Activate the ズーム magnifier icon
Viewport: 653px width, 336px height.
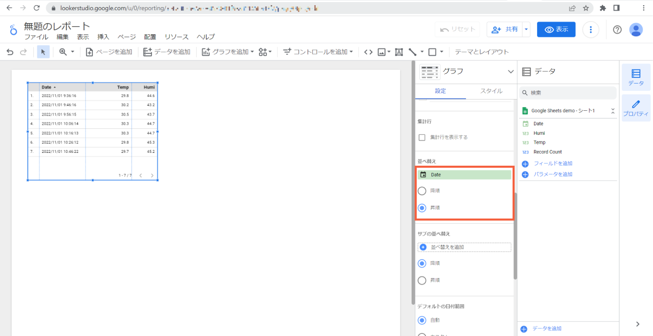click(x=63, y=51)
